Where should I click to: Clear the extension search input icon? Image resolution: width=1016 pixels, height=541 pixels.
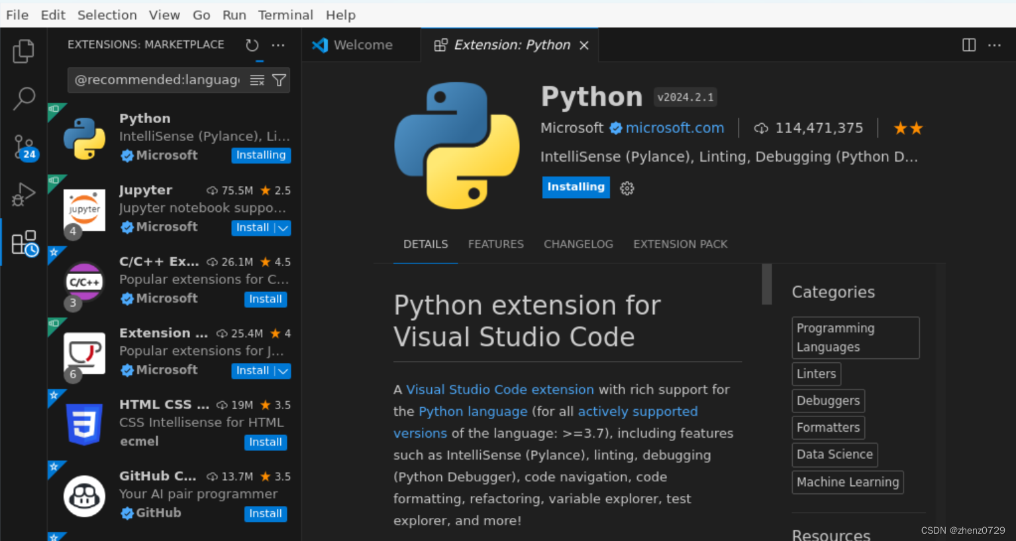(x=256, y=79)
